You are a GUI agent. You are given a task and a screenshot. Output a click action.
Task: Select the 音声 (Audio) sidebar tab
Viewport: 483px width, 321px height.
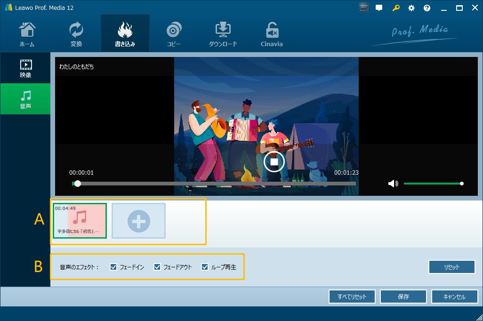[25, 99]
